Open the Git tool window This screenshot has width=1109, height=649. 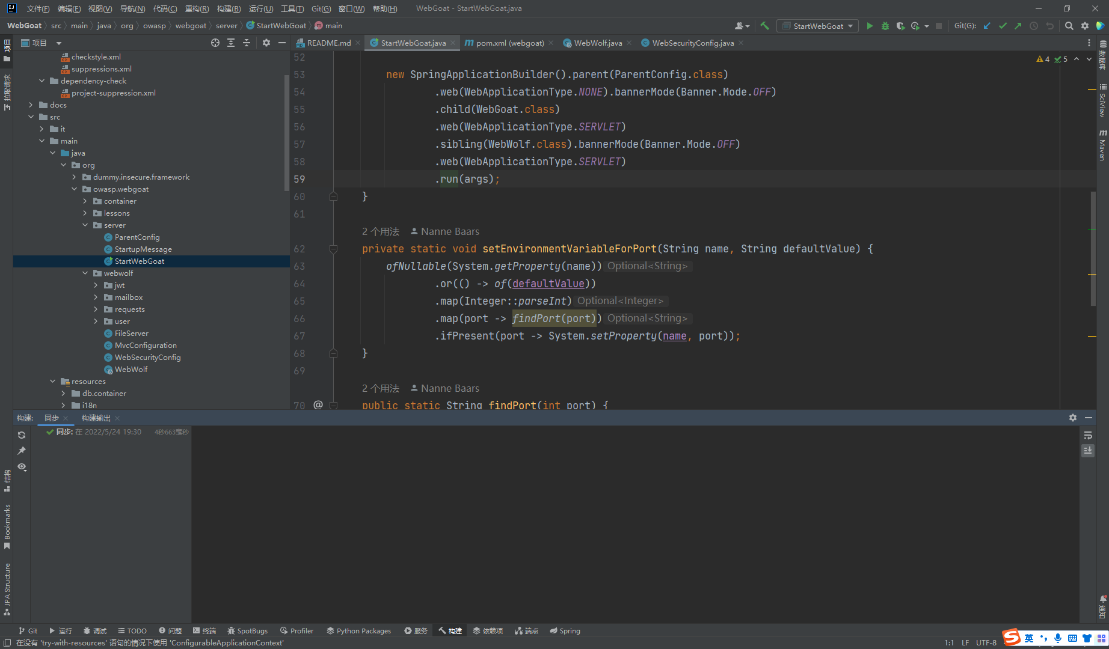coord(28,630)
